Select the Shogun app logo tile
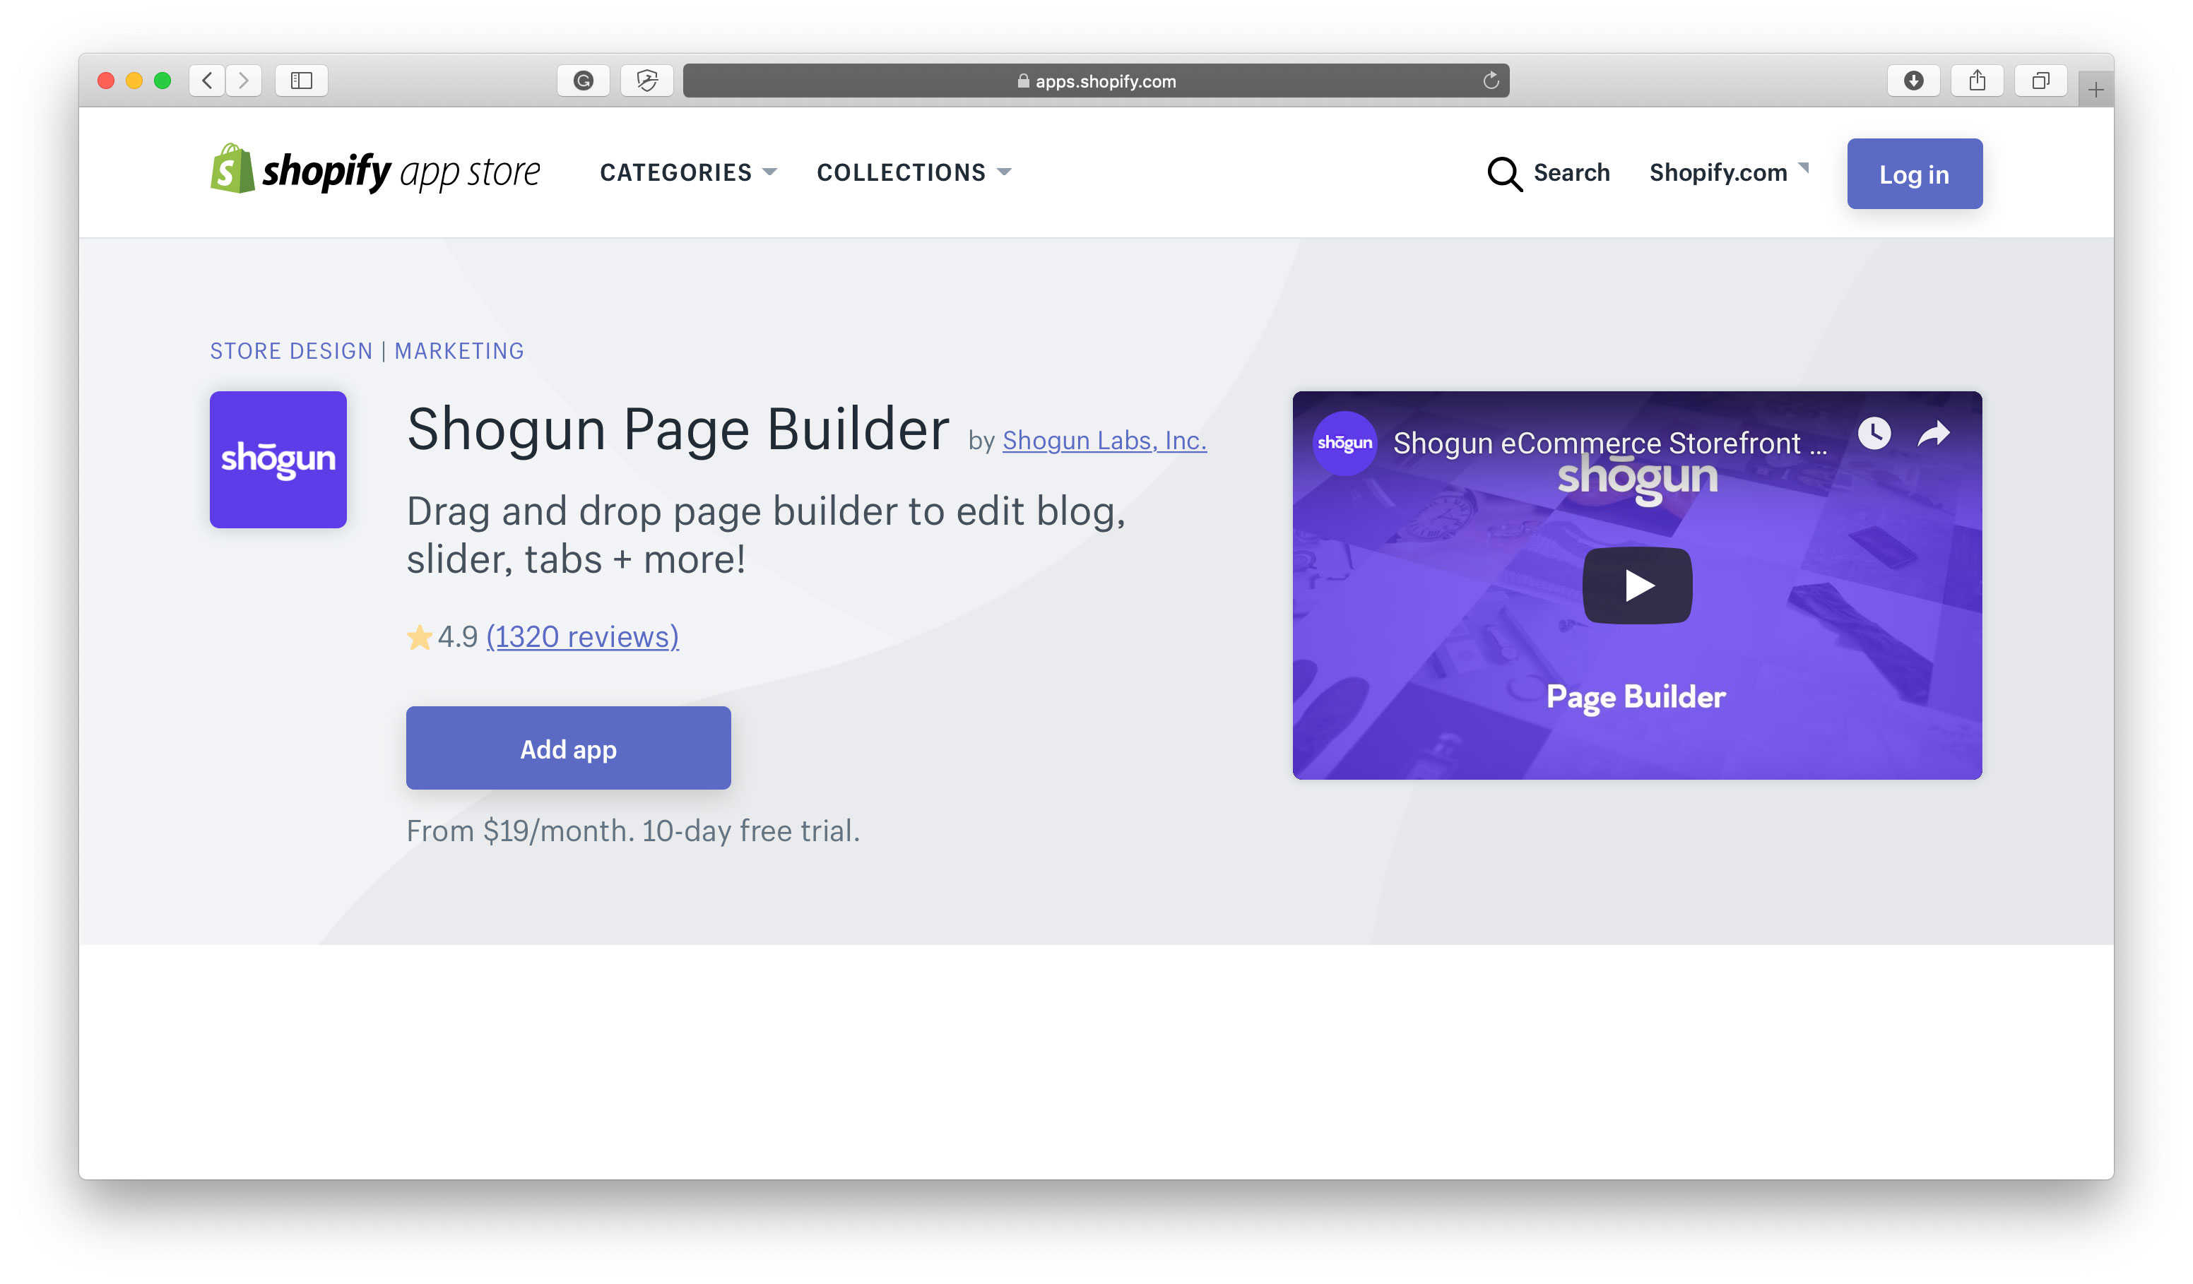The image size is (2193, 1284). [278, 459]
